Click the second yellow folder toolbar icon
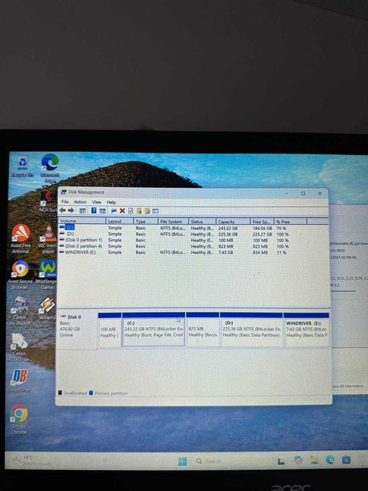Viewport: 368px width, 491px height. [147, 210]
